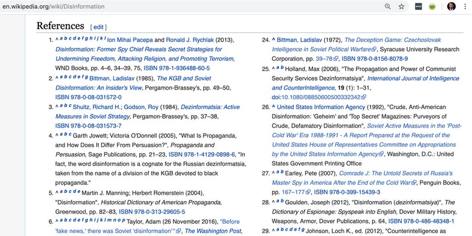
Task: Click 'Taylor, Adam (26 November 2016)' text
Action: click(x=172, y=222)
